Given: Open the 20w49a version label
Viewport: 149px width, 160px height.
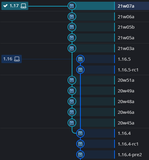Looking at the screenshot, I should coord(126,91).
